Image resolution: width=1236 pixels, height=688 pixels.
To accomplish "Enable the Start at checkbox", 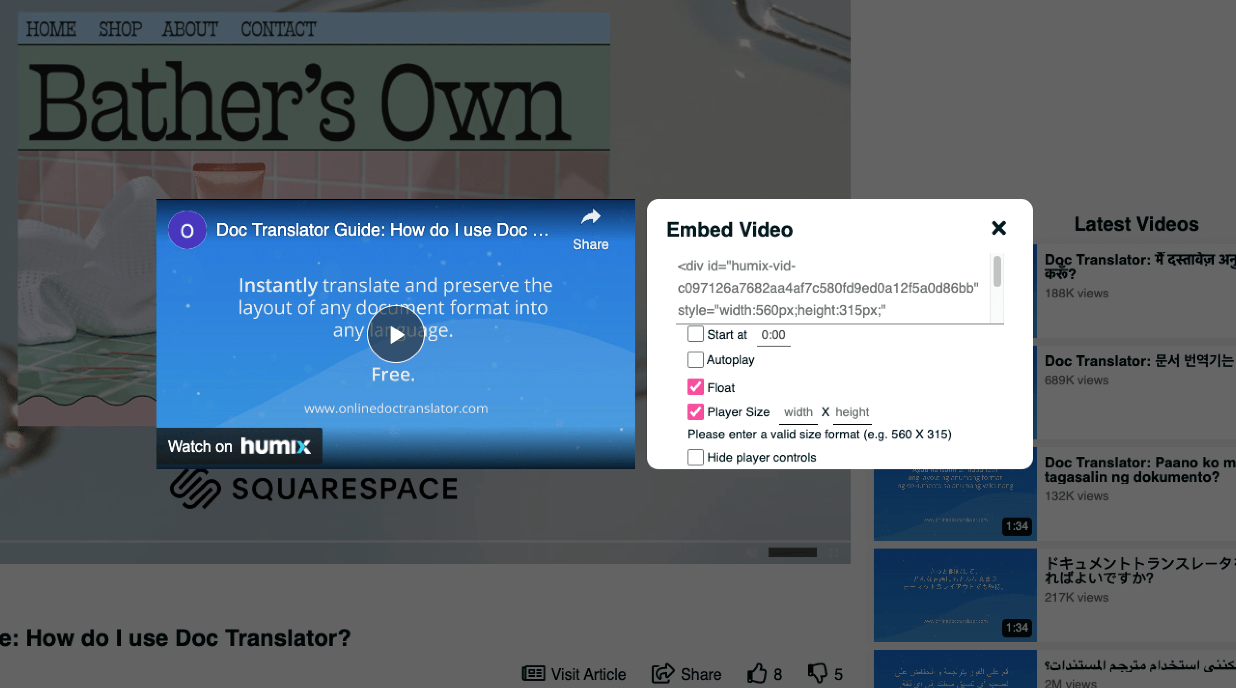I will pyautogui.click(x=695, y=334).
